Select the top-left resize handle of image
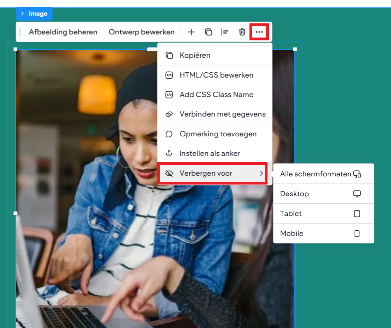Screen dimensions: 391x328 (16, 50)
